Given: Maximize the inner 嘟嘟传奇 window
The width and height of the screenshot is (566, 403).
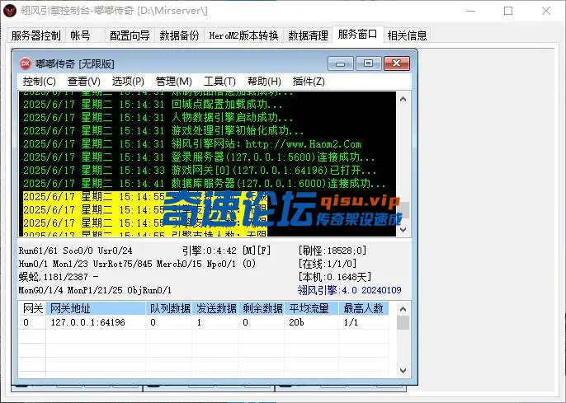Looking at the screenshot, I should point(368,63).
